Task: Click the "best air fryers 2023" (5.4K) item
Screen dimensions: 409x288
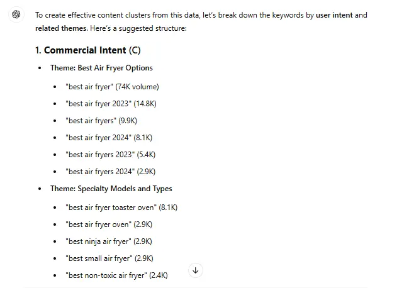Action: (110, 155)
